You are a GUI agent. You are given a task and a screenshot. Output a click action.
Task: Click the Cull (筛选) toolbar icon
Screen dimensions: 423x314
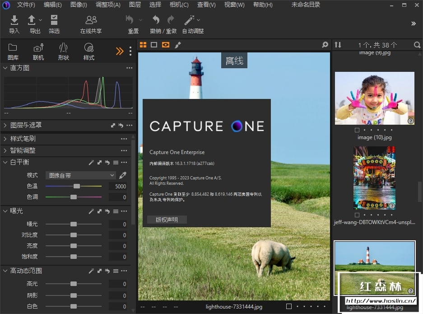tap(54, 20)
